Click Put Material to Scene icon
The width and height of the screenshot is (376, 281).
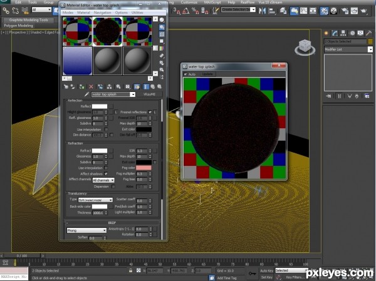point(73,87)
